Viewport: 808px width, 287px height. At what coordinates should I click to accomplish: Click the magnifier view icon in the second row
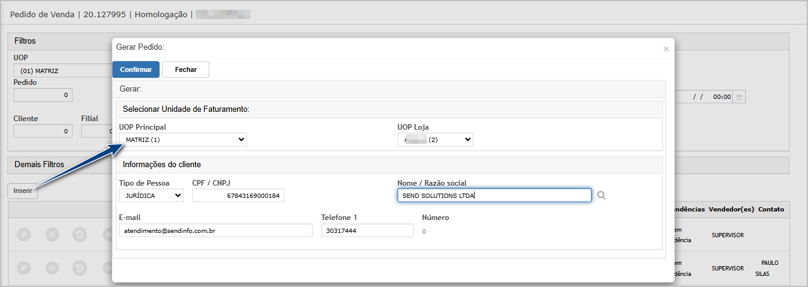coord(53,268)
